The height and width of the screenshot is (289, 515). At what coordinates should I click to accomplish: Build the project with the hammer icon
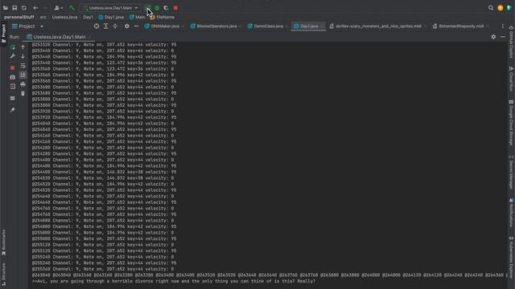[x=72, y=8]
